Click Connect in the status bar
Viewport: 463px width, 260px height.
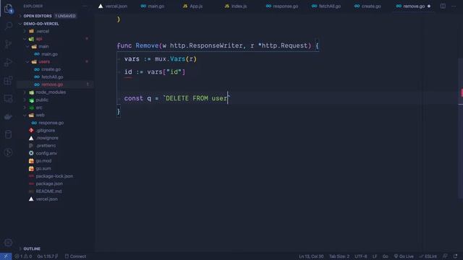(x=75, y=256)
